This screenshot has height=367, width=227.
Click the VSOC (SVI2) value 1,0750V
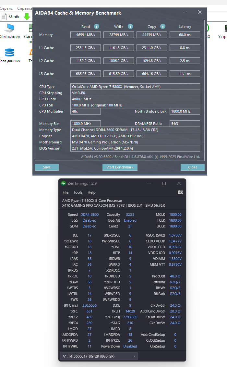point(175,236)
